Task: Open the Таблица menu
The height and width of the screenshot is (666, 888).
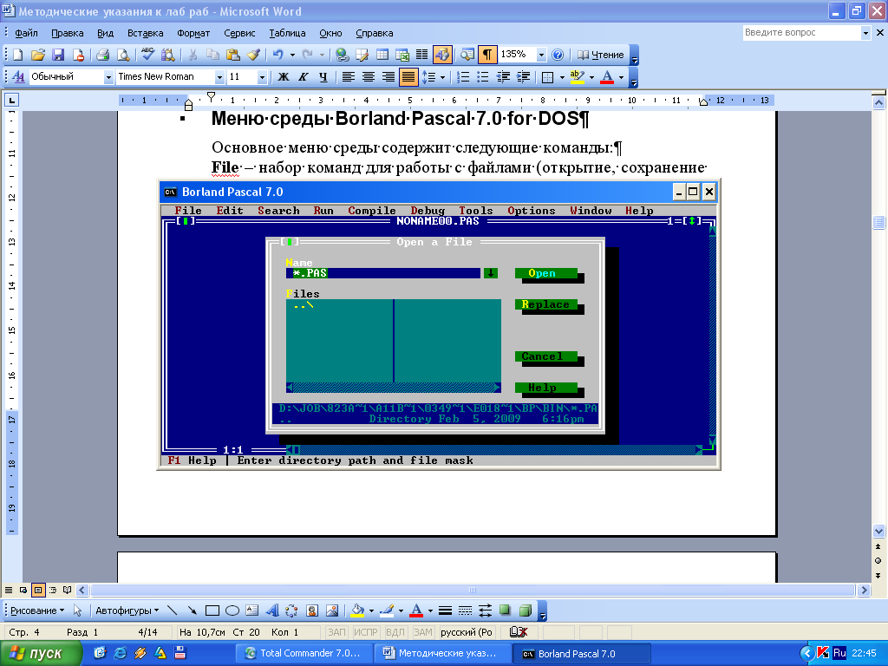Action: [287, 34]
